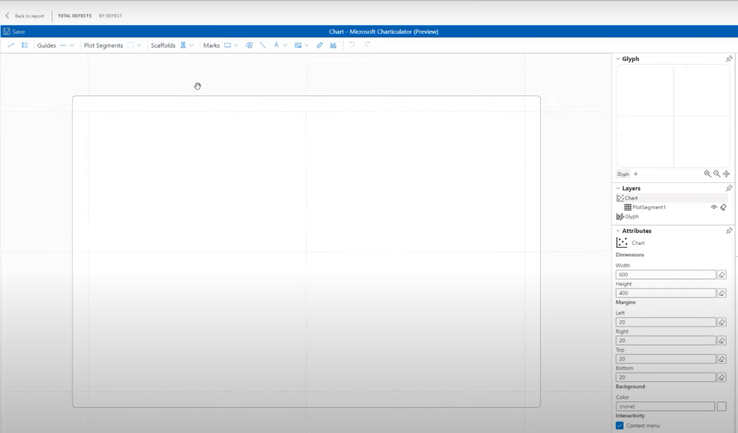Open the Background color swatch
The height and width of the screenshot is (433, 738).
721,406
